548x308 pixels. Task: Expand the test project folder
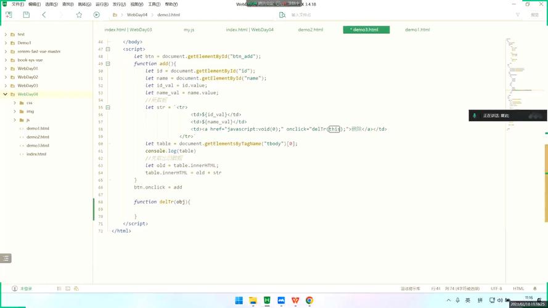coord(6,34)
